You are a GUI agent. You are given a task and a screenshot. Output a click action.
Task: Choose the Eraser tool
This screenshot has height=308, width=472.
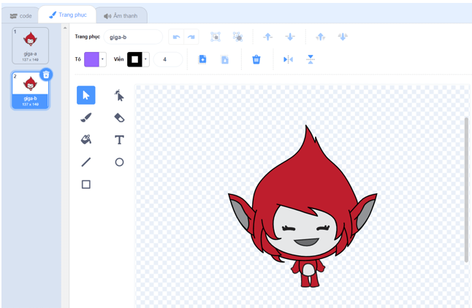pos(119,118)
